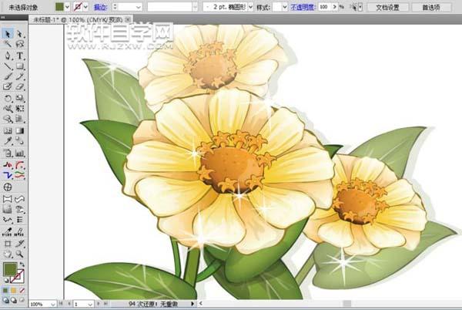The width and height of the screenshot is (462, 310).
Task: Swap fill and stroke colors arrow
Action: pyautogui.click(x=22, y=264)
